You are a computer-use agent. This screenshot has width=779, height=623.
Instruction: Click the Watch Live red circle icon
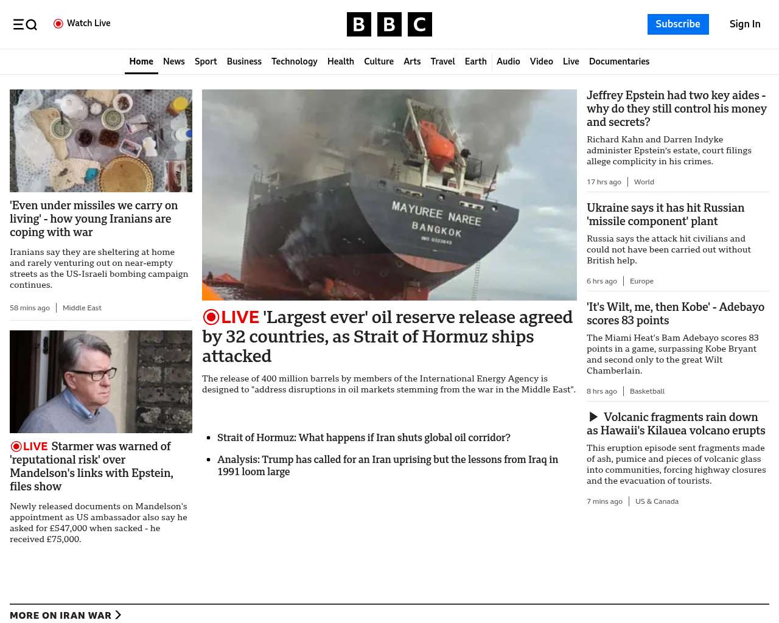[x=58, y=24]
